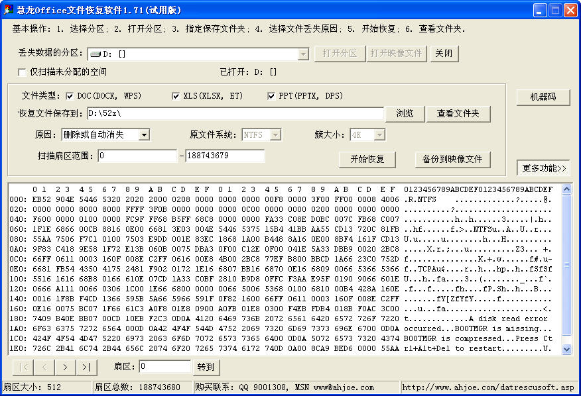Enable scanning only unallocated space
This screenshot has height=396, width=581.
pyautogui.click(x=22, y=72)
